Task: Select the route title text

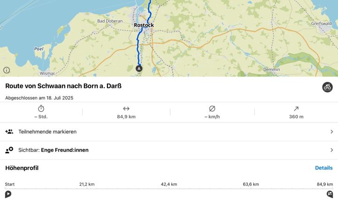Action: (63, 86)
